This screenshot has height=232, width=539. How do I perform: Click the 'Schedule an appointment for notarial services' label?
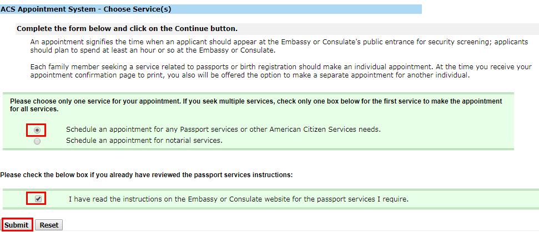(x=144, y=141)
